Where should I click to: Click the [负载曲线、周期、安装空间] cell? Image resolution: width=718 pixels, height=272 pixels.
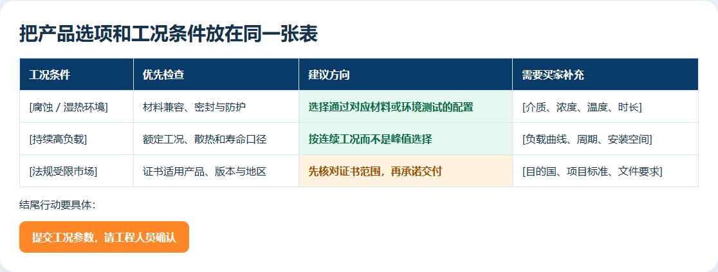tap(605, 139)
